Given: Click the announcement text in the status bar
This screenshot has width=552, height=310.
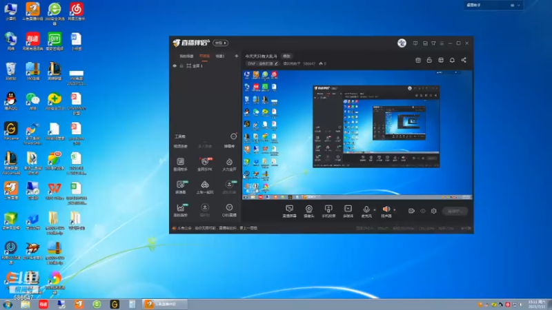Looking at the screenshot, I should point(217,228).
